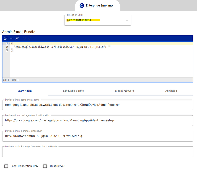Viewport: 197px width, 171px height.
Task: Click the empty Download Cookie Header field
Action: click(x=97, y=152)
